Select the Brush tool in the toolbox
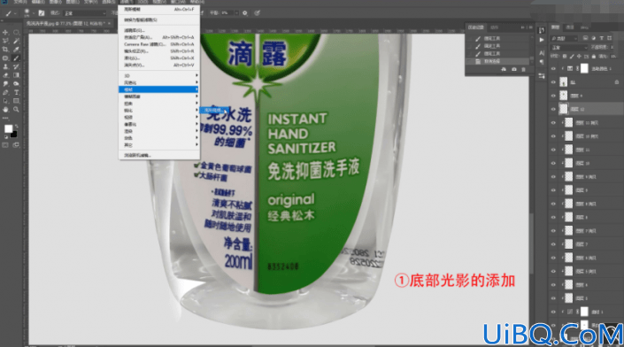Viewport: 624px width, 347px height. click(x=16, y=58)
